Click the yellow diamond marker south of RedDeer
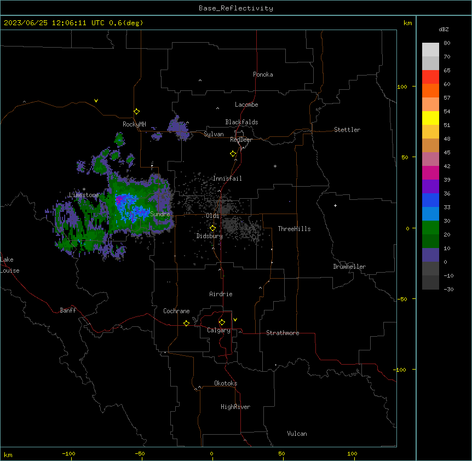 (233, 154)
